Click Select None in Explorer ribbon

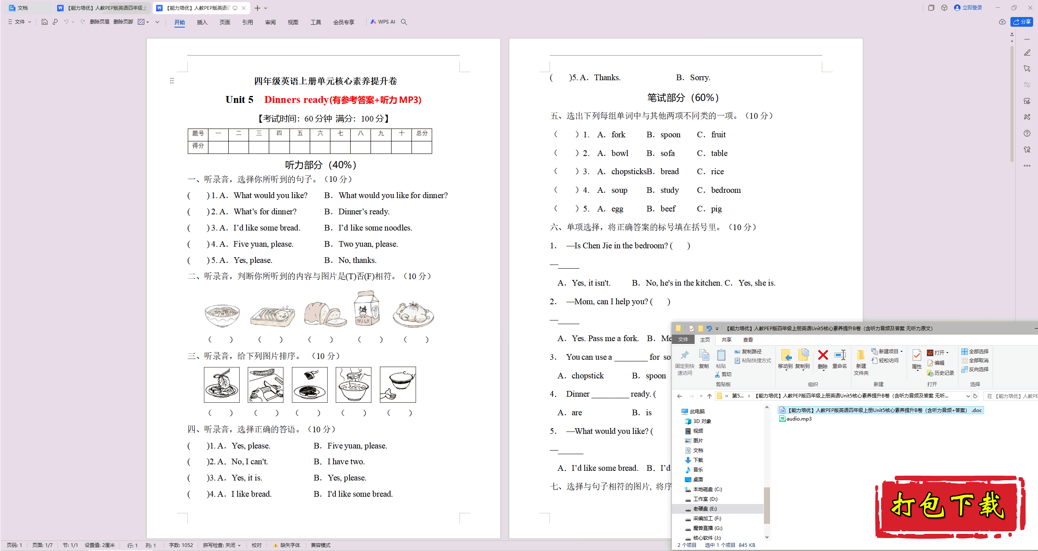(975, 361)
